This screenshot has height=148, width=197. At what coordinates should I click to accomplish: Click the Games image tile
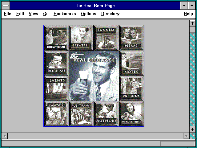click(x=56, y=114)
